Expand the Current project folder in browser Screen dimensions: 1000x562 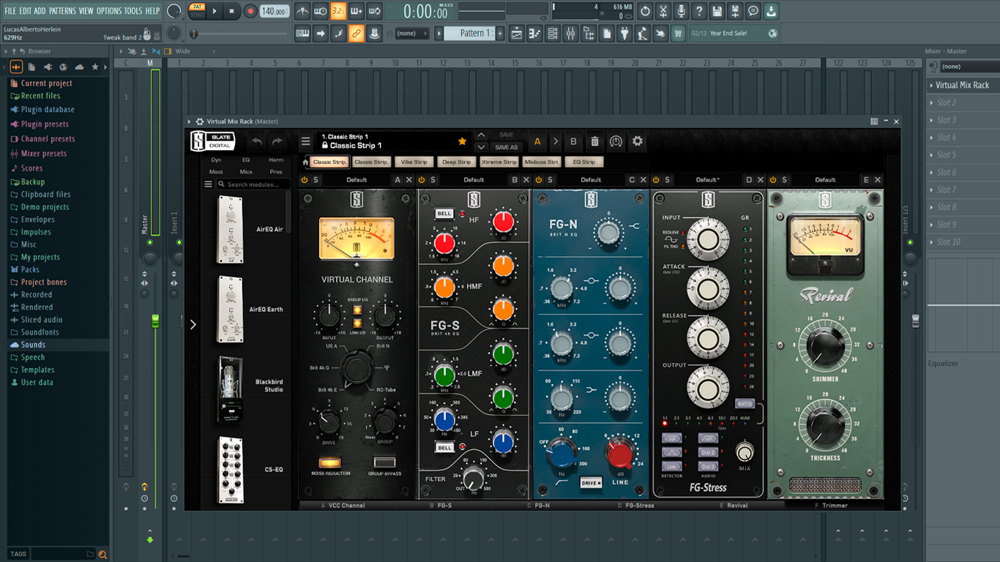tap(46, 83)
